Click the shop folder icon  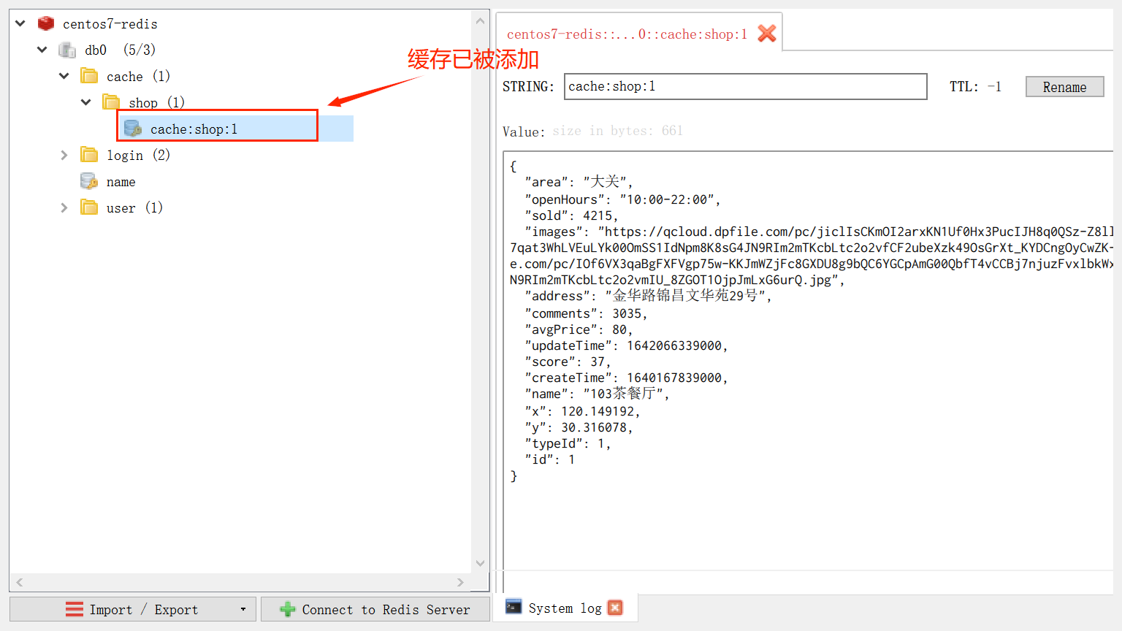111,102
